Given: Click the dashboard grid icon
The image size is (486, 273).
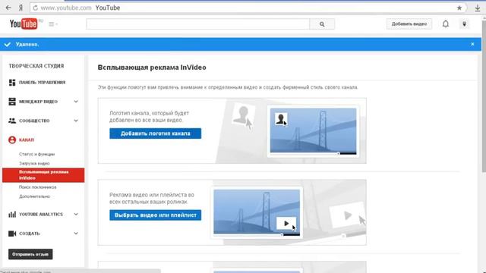Looking at the screenshot, I should (12, 83).
